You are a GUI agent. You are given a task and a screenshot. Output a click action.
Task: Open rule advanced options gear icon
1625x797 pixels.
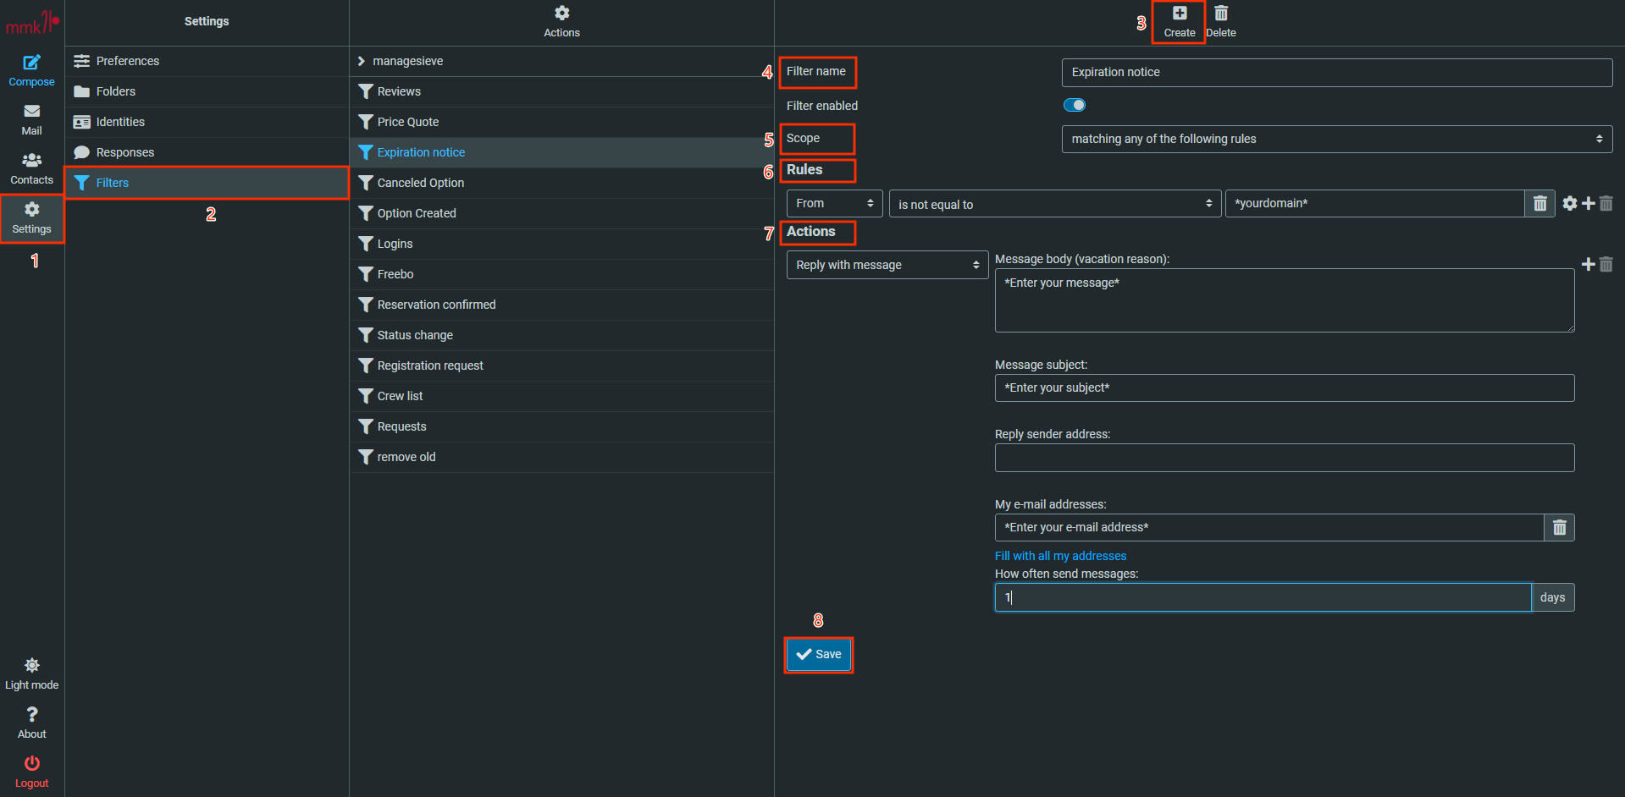coord(1569,203)
